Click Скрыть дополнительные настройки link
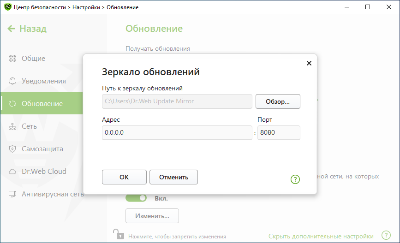The image size is (400, 243). point(321,237)
